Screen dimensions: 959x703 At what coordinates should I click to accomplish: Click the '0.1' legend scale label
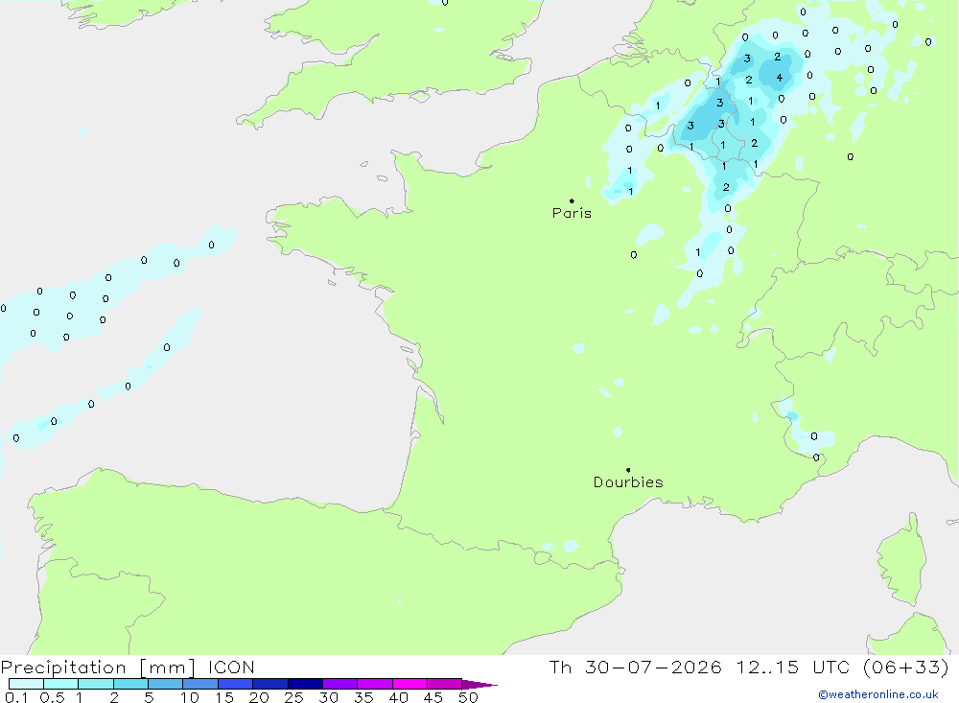(x=16, y=697)
